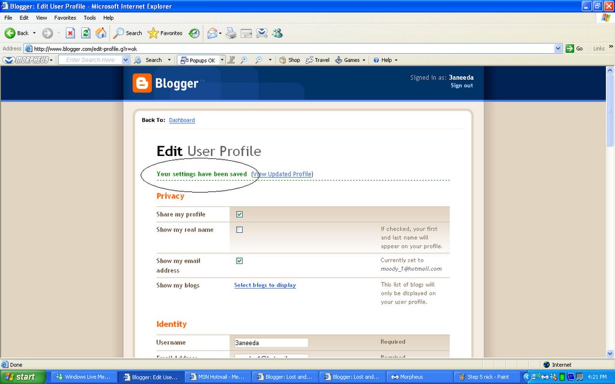
Task: Open the Morpheus Search options dropdown arrow
Action: (x=169, y=60)
